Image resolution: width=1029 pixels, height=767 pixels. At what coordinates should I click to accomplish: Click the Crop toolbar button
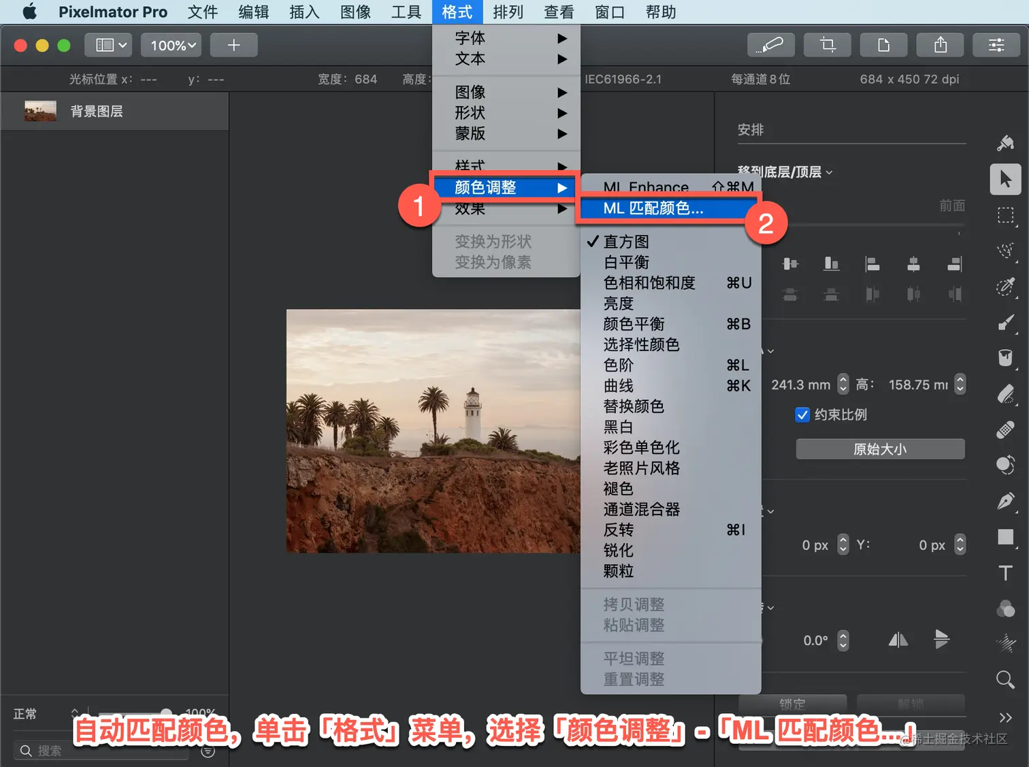(x=828, y=45)
